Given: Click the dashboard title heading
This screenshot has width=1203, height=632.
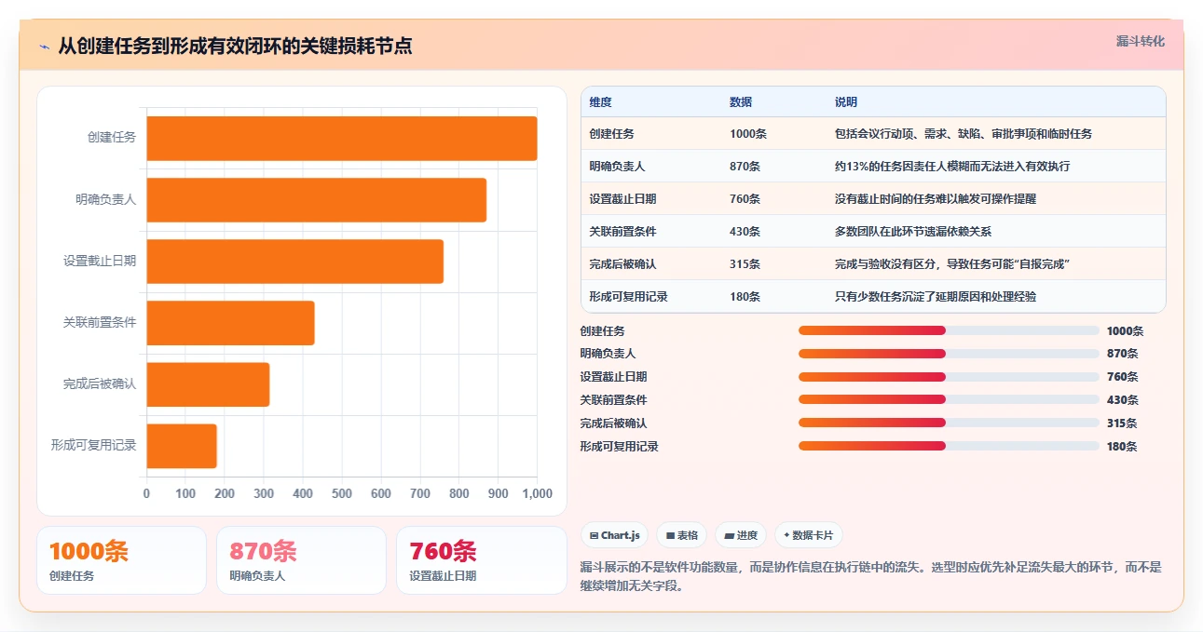Looking at the screenshot, I should [x=235, y=46].
